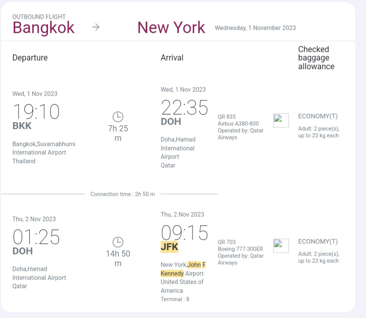Image resolution: width=366 pixels, height=318 pixels.
Task: Click the clock icon above 14h 50 m
Action: pos(118,242)
